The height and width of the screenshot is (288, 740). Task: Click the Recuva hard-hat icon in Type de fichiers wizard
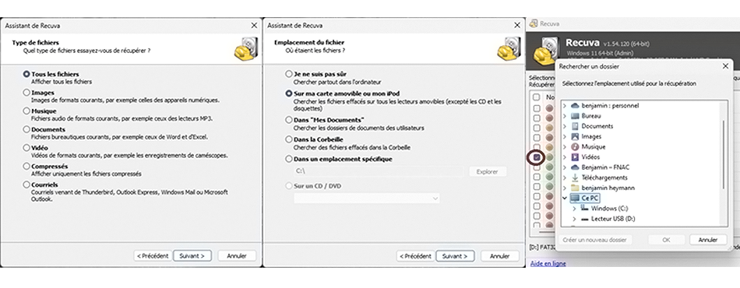pos(246,48)
